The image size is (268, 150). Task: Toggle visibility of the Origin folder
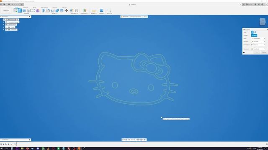coord(7,27)
